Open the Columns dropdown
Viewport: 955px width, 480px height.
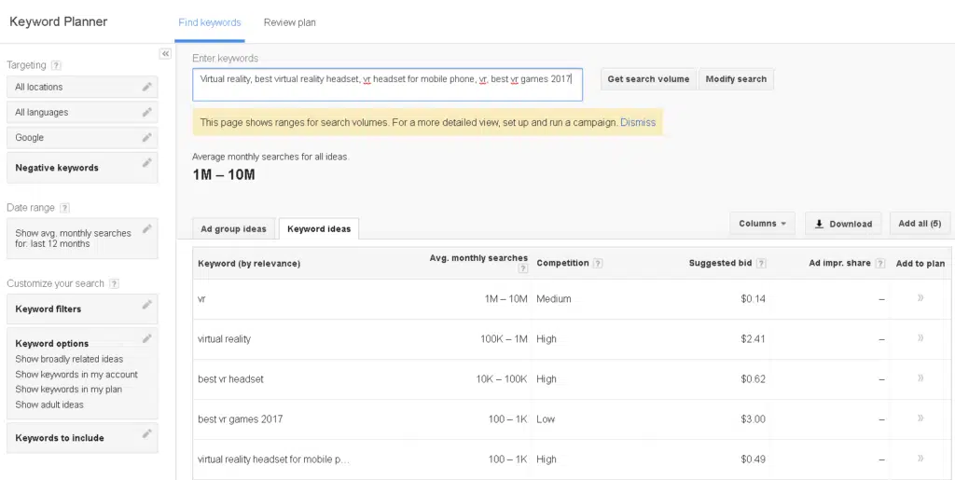pos(762,224)
